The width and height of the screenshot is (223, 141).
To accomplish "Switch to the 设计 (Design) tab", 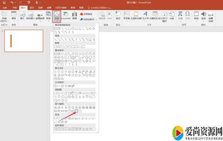I will click(x=32, y=7).
